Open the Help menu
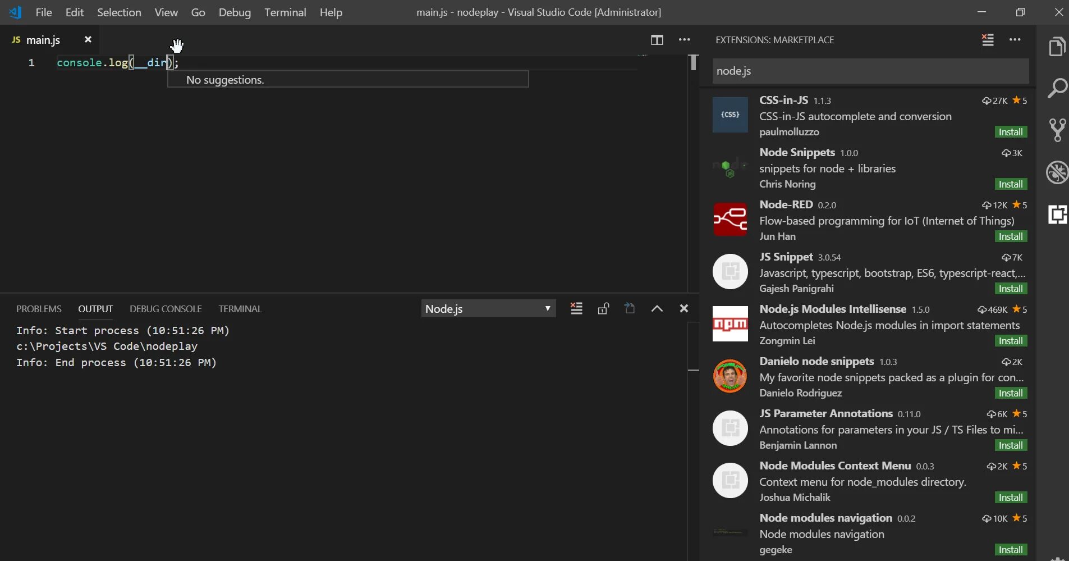 coord(331,12)
